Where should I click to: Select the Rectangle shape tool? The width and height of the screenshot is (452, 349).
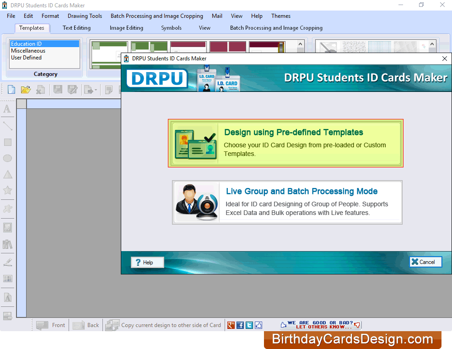click(x=7, y=142)
